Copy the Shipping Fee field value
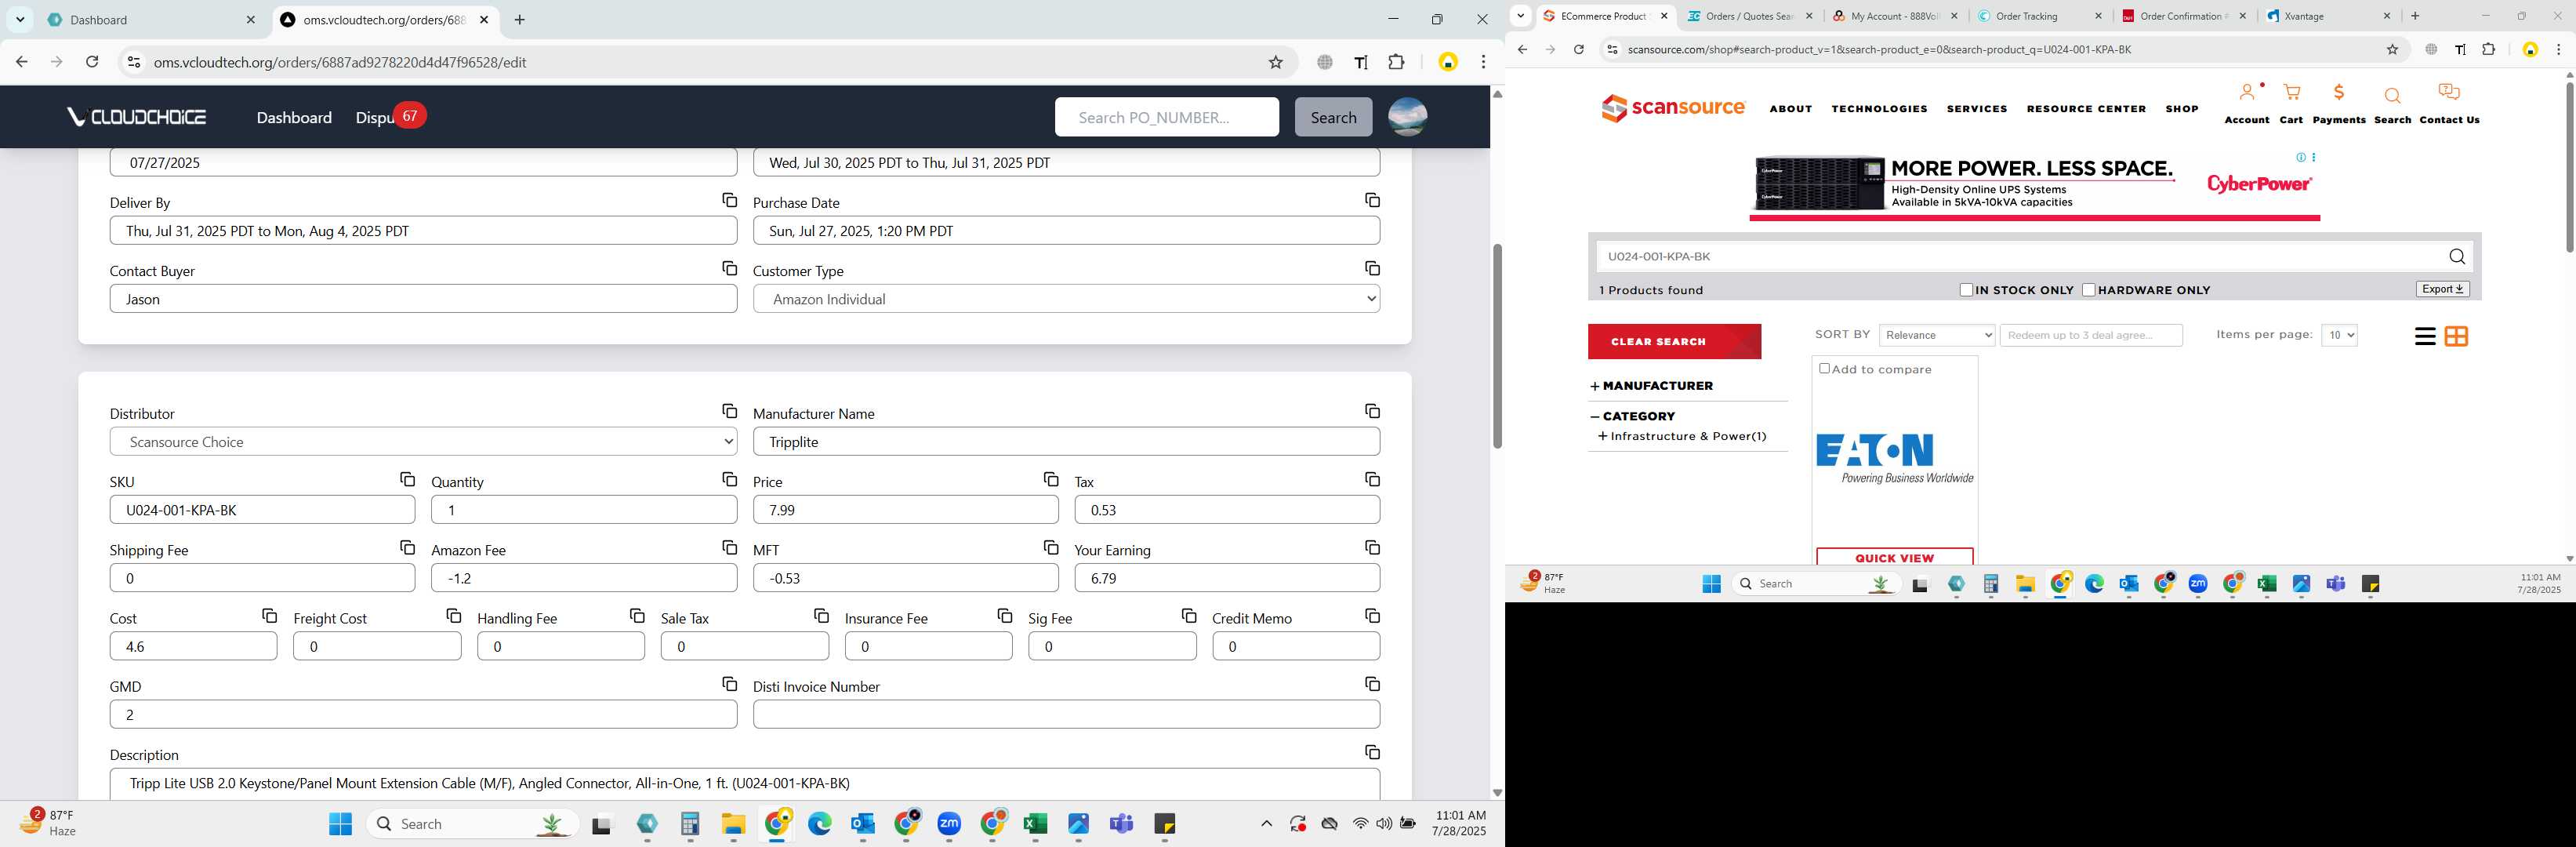Screen dimensions: 2576x847 coord(407,547)
